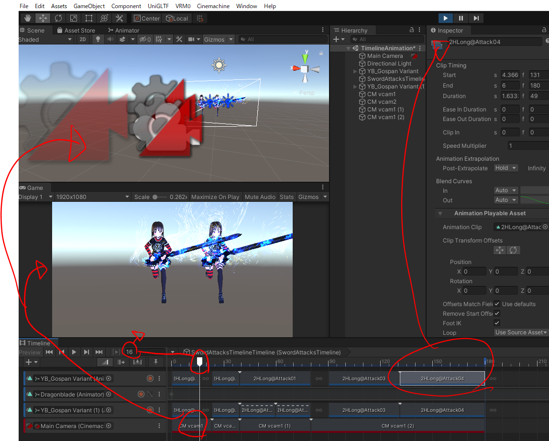
Task: Go to Timeline start button
Action: (x=49, y=352)
